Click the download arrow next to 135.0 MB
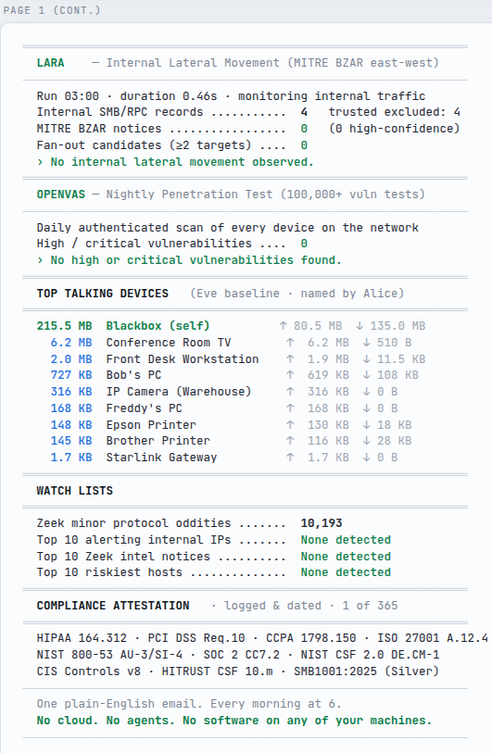492x753 pixels. [360, 326]
